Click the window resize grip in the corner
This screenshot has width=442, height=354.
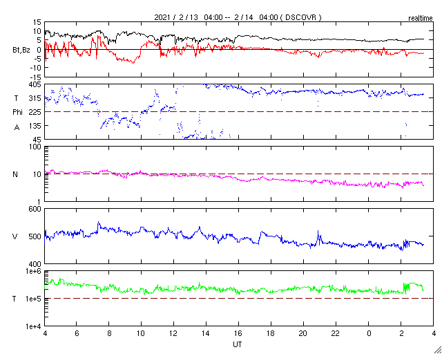[x=437, y=349]
